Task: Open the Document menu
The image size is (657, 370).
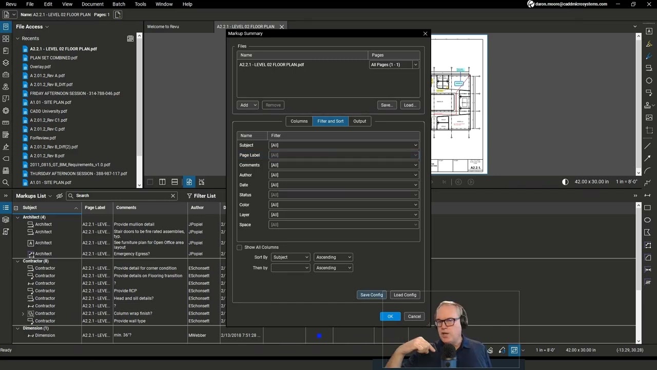Action: pyautogui.click(x=92, y=4)
